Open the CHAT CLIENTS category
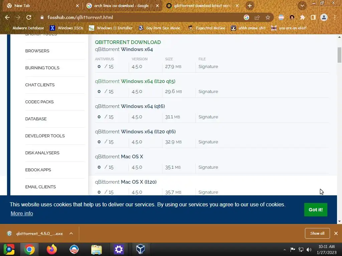Screen dimensions: 342x256 click(40, 85)
